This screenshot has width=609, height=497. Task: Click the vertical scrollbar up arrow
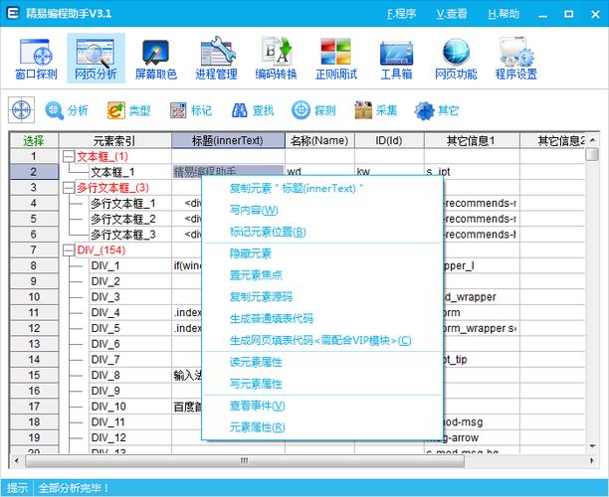592,140
